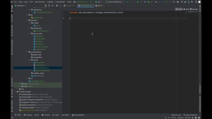The width and height of the screenshot is (212, 119).
Task: Open the Terminal tab
Action: (x=46, y=115)
